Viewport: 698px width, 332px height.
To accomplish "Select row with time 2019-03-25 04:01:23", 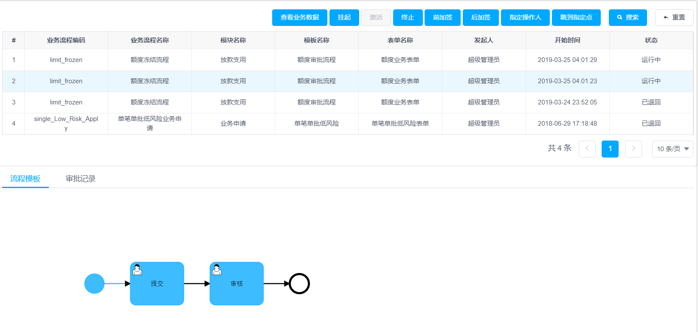I will pos(348,81).
